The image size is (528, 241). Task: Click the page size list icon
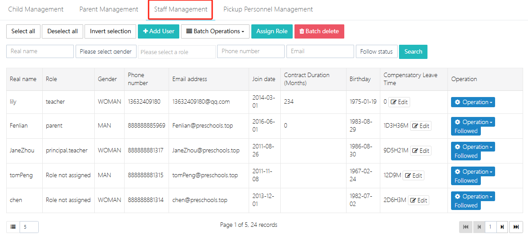(13, 227)
